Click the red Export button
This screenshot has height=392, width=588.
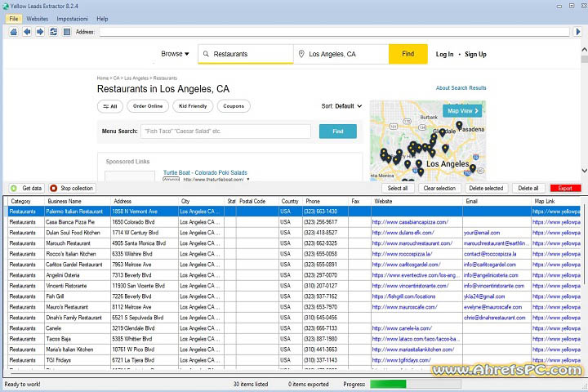(565, 189)
